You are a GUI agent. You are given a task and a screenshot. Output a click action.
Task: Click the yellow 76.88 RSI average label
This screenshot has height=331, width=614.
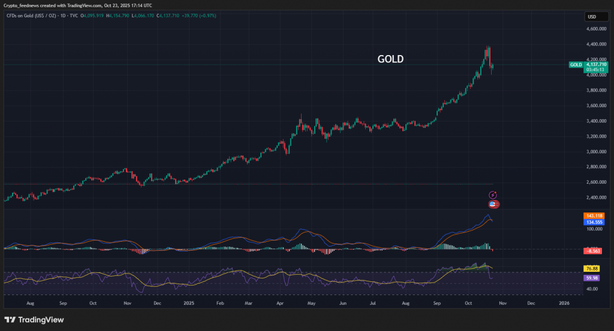591,269
